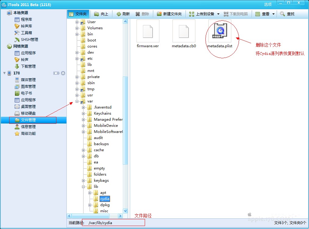This screenshot has height=229, width=309.
Task: Open 电子书 e-books section
Action: click(x=27, y=93)
